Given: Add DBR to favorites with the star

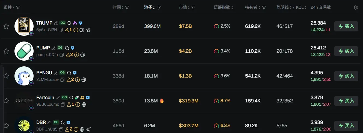Looking at the screenshot, I should coord(6,126).
